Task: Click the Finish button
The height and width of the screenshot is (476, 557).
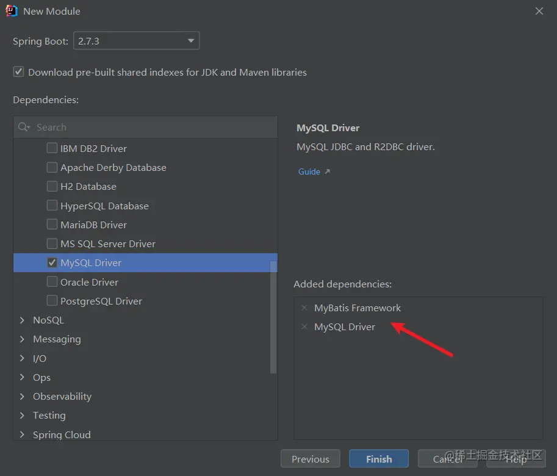Action: click(379, 459)
